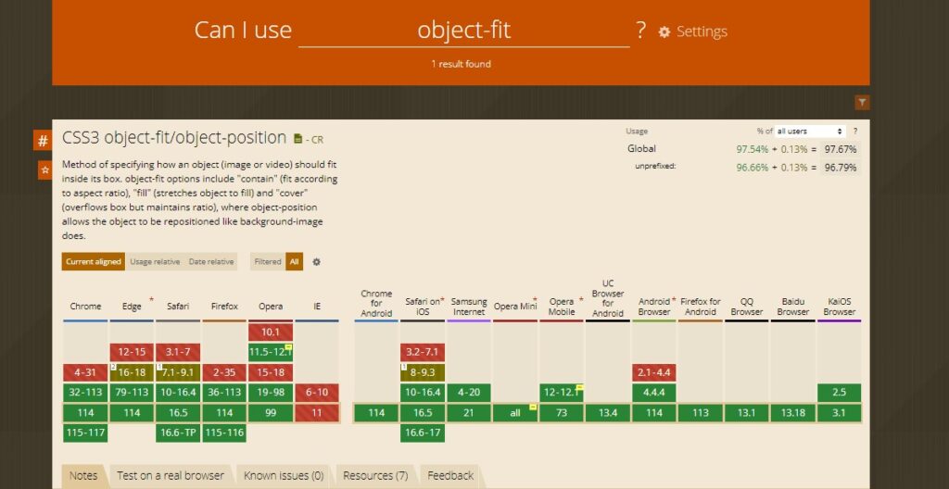Select Firefox for Android 113 cell
This screenshot has width=949, height=489.
coord(701,413)
